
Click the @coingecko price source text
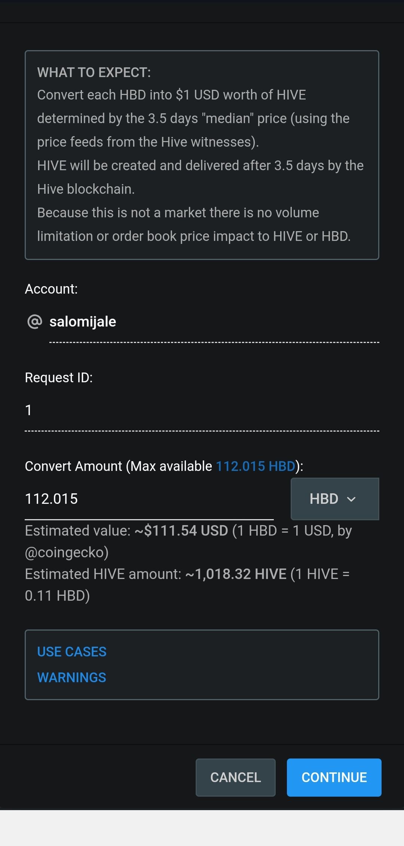coord(67,552)
